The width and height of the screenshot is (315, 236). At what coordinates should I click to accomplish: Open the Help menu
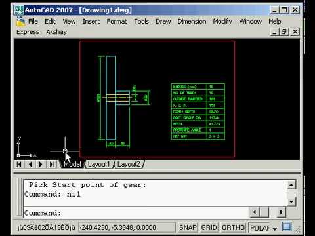tap(275, 22)
